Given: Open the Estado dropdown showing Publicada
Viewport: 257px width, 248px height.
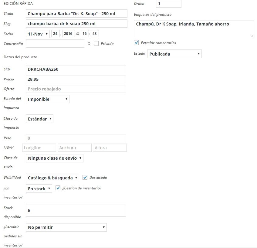Looking at the screenshot, I should [174, 54].
